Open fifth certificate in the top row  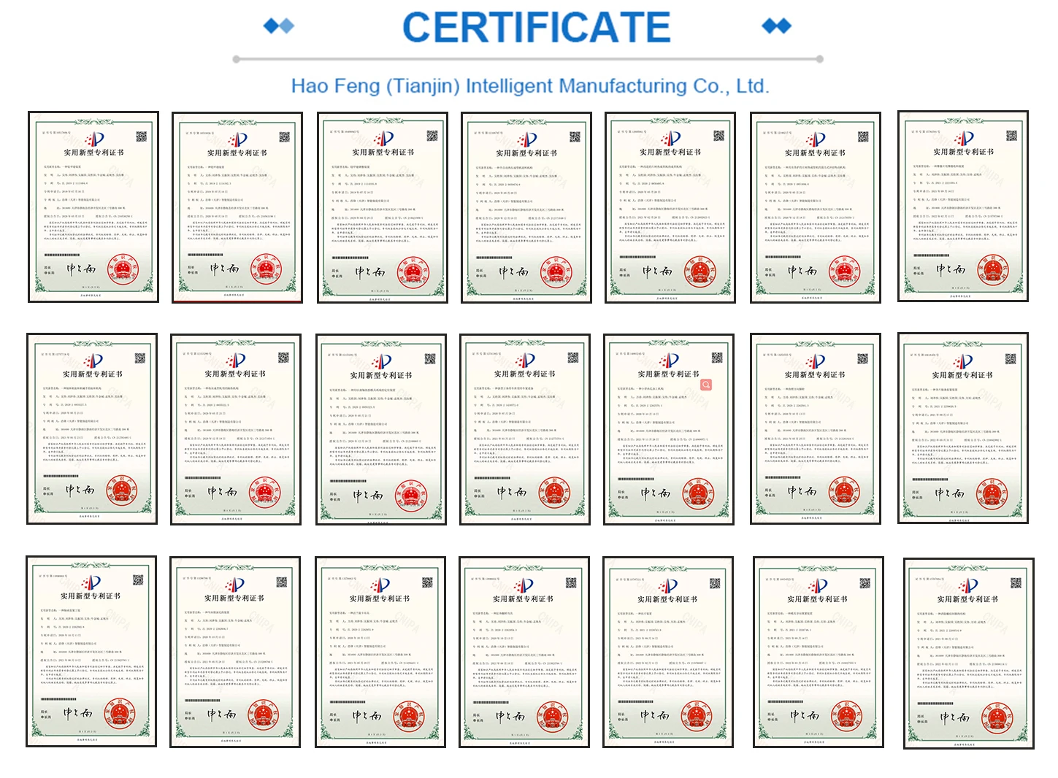tap(670, 207)
